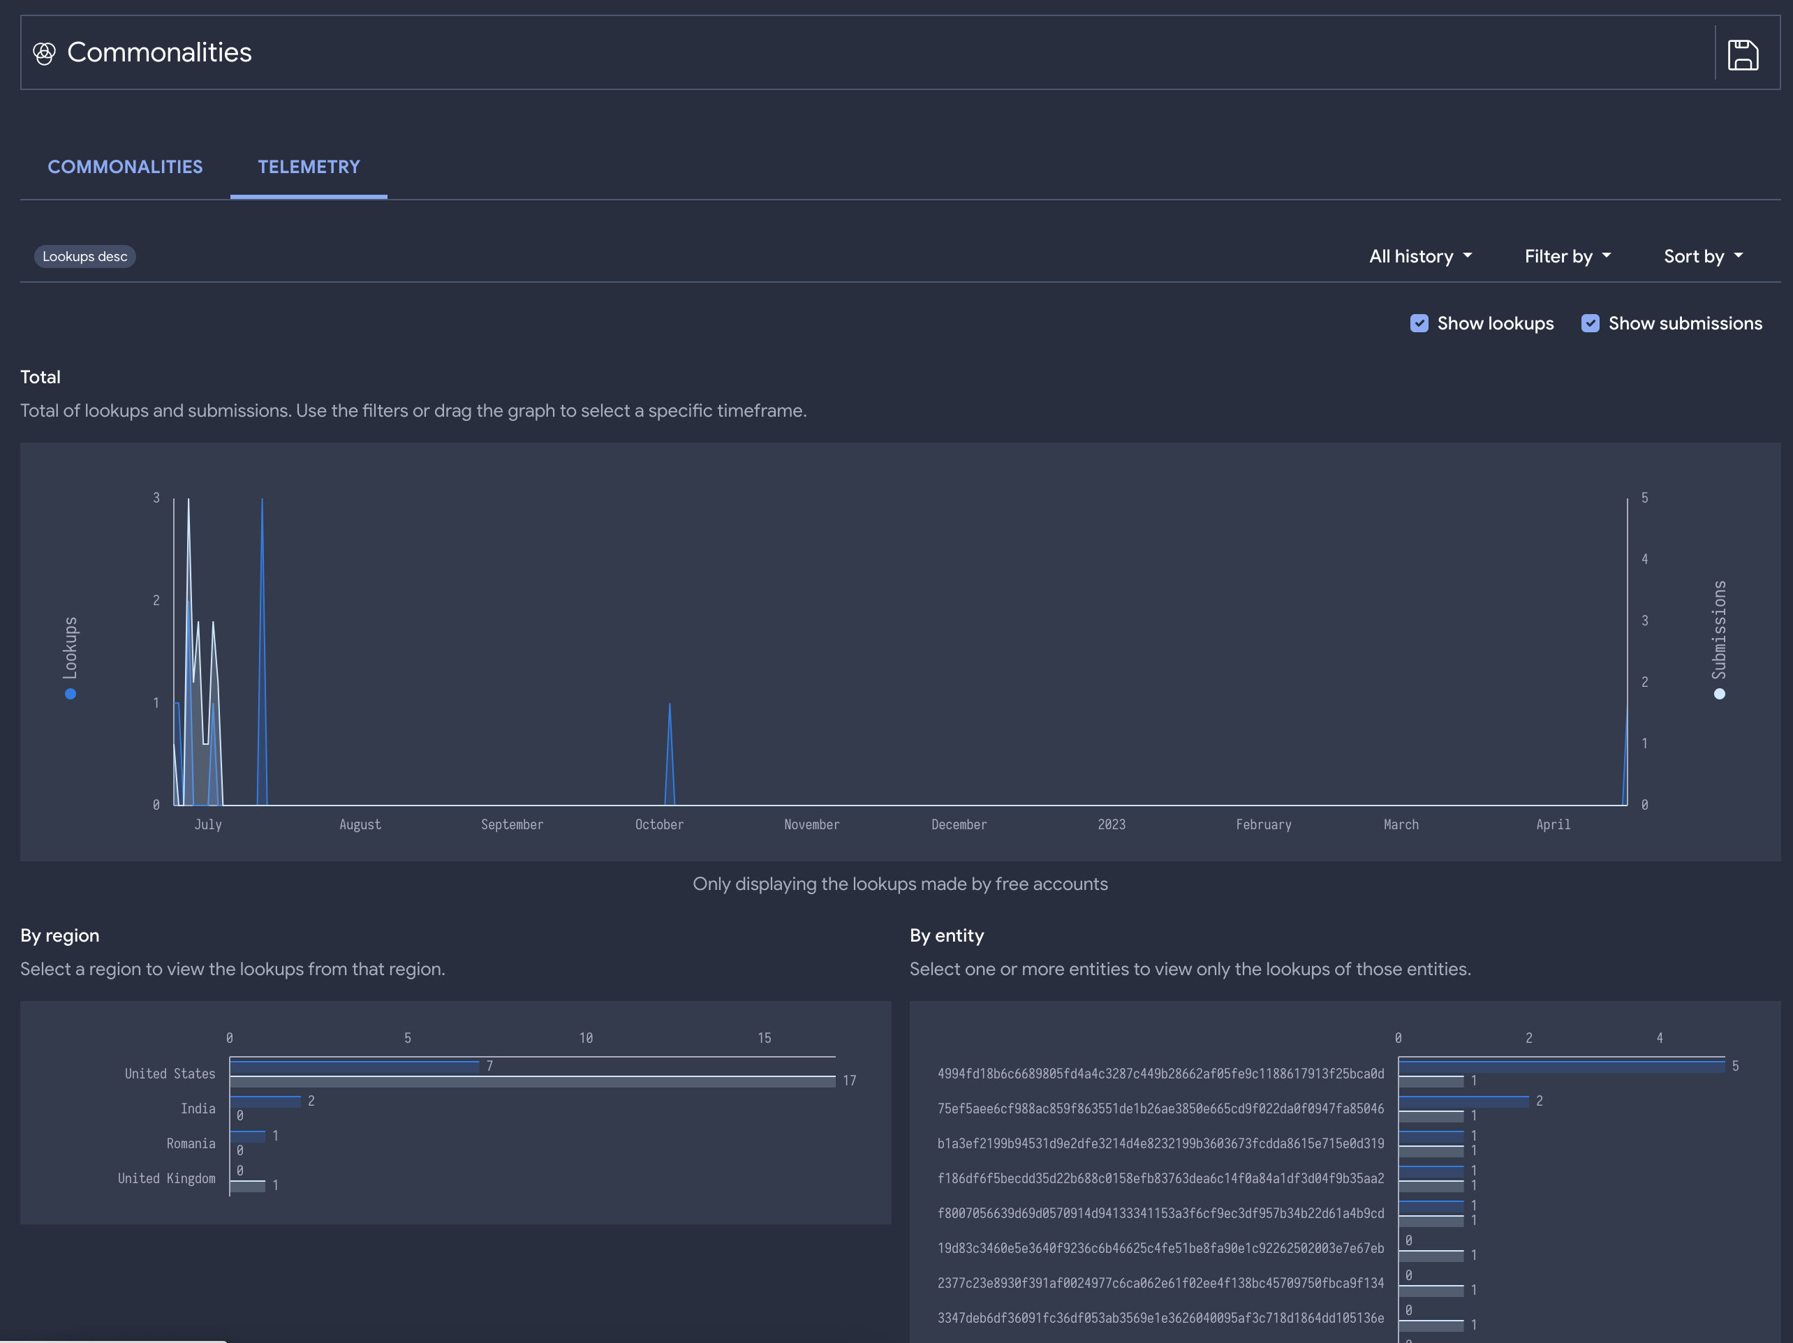Open the All history dropdown
The image size is (1793, 1343).
(1420, 256)
